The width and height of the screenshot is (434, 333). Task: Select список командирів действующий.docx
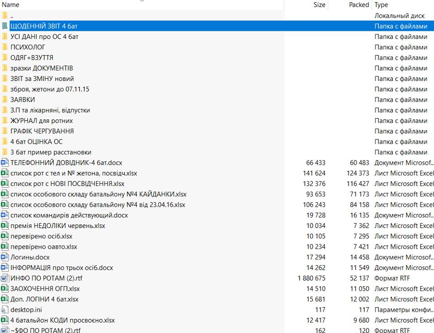tap(69, 215)
